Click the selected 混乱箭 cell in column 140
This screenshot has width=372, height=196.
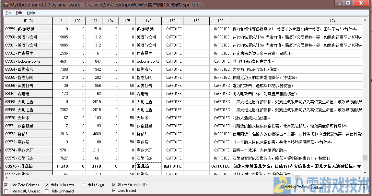[x=148, y=166]
